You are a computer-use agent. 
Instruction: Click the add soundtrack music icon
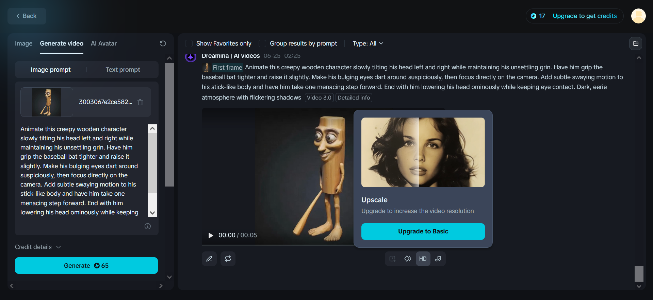(438, 259)
